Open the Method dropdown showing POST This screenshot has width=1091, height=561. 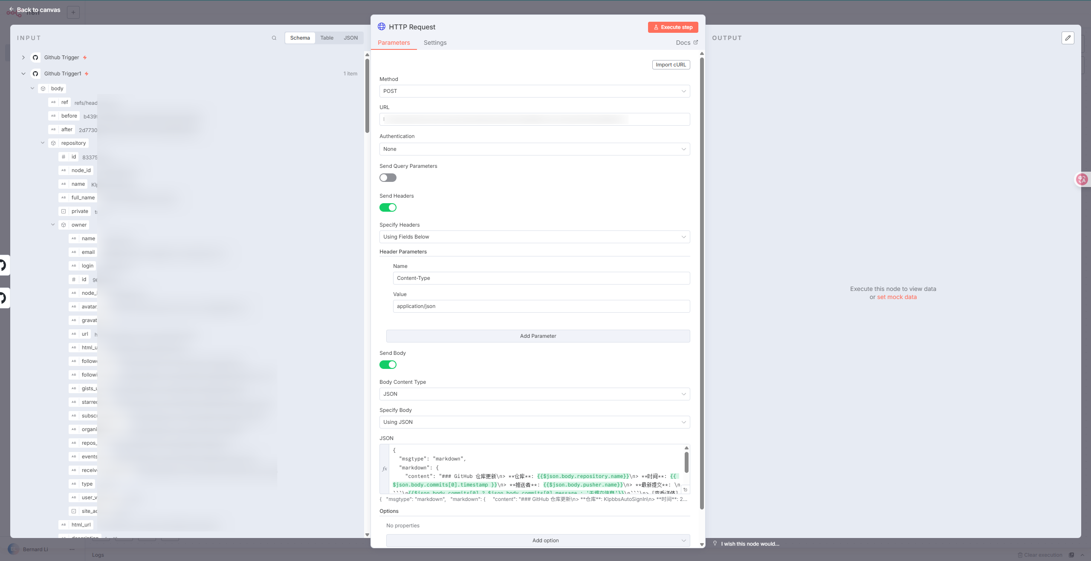[534, 91]
